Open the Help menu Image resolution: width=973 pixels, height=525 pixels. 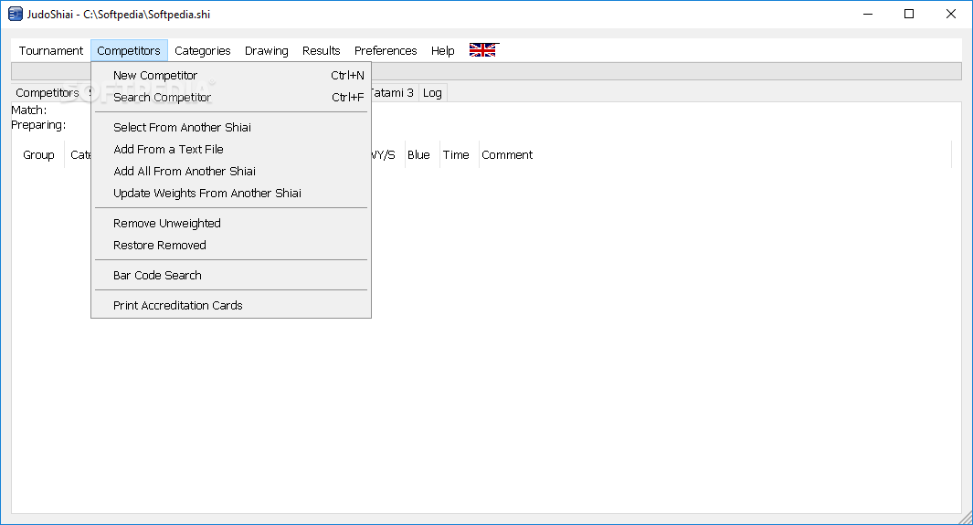pyautogui.click(x=442, y=51)
